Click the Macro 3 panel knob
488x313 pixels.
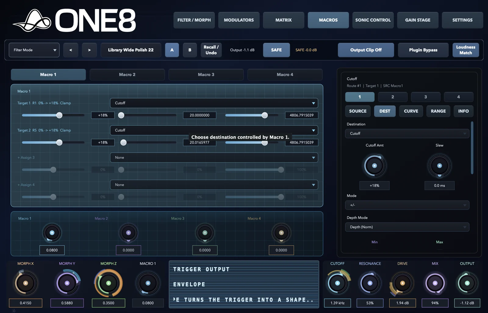coord(205,233)
